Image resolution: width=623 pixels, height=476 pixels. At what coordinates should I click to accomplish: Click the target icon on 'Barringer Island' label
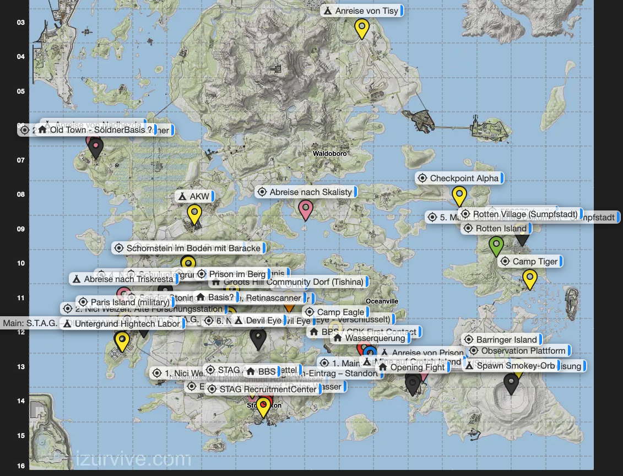click(x=468, y=339)
